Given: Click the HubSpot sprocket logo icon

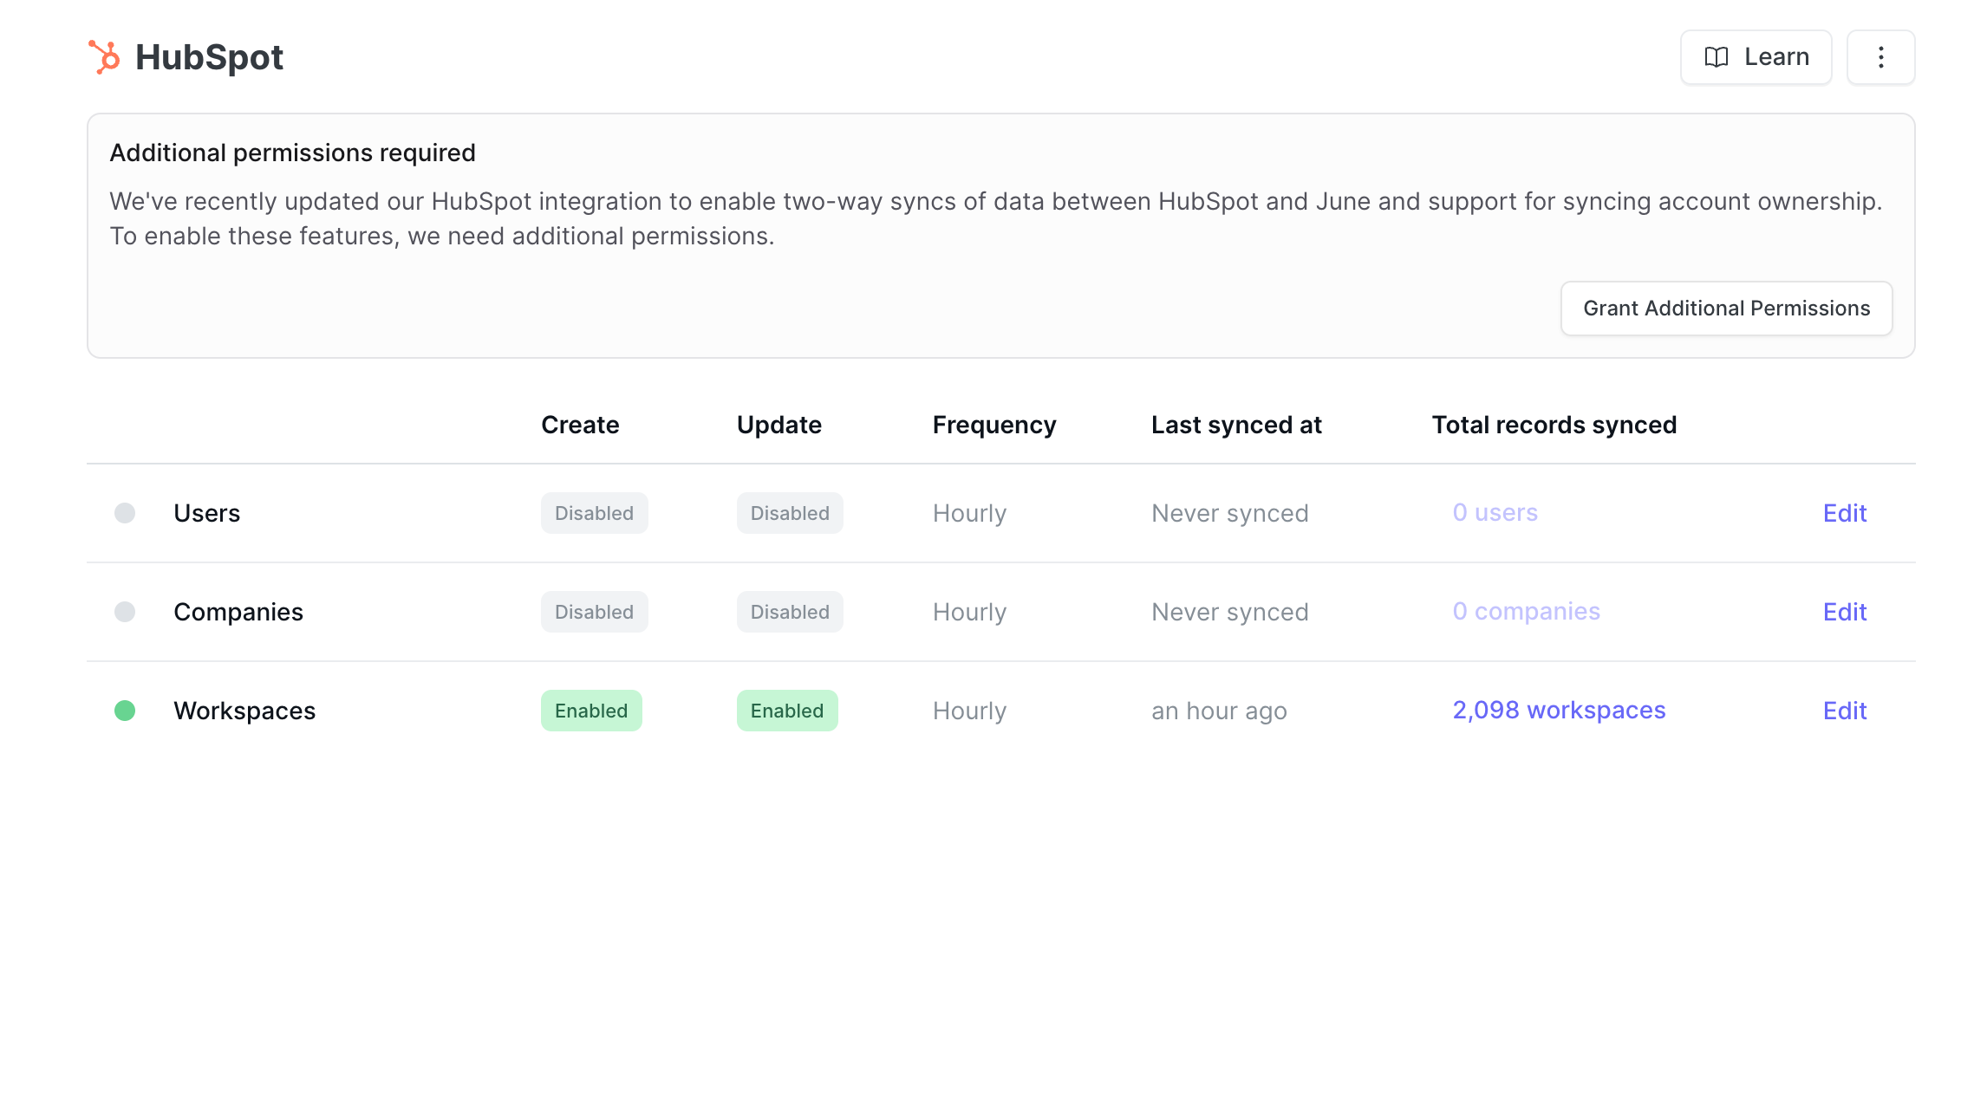Looking at the screenshot, I should click(x=105, y=57).
